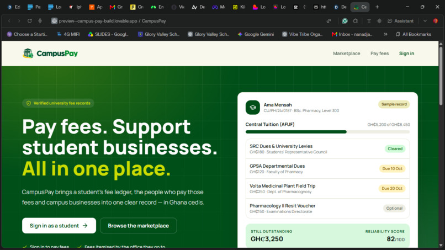Switch to the 'Ed' tab
The image size is (445, 250).
point(14,7)
